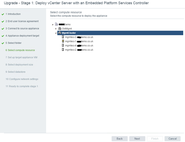Click the checkmark beside Appliance deployment target
The height and width of the screenshot is (142, 185).
coord(3,36)
